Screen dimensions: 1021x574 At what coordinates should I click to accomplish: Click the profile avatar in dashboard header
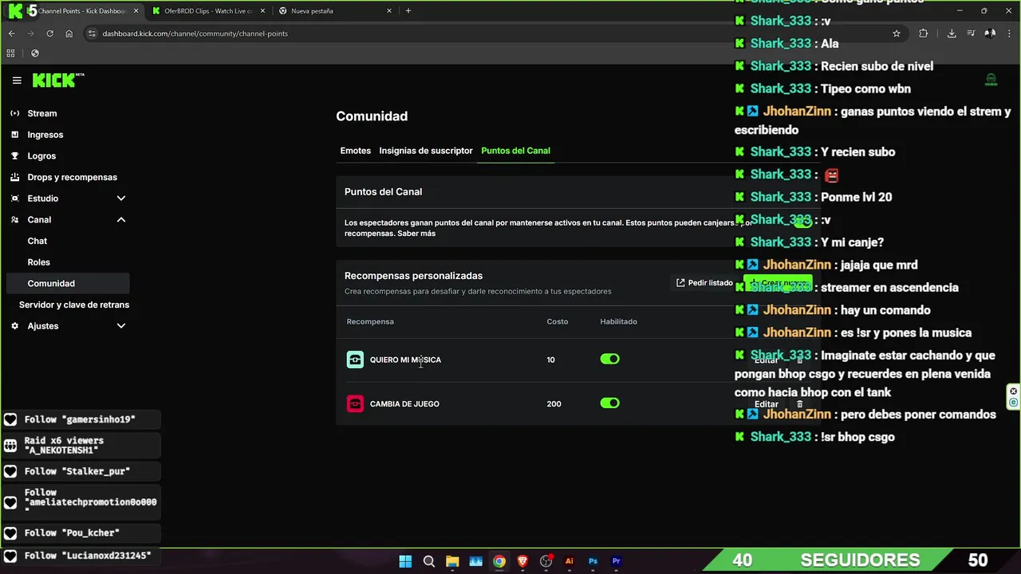991,80
